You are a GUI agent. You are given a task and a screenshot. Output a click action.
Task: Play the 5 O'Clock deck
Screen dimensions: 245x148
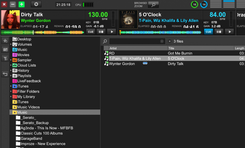230,32
